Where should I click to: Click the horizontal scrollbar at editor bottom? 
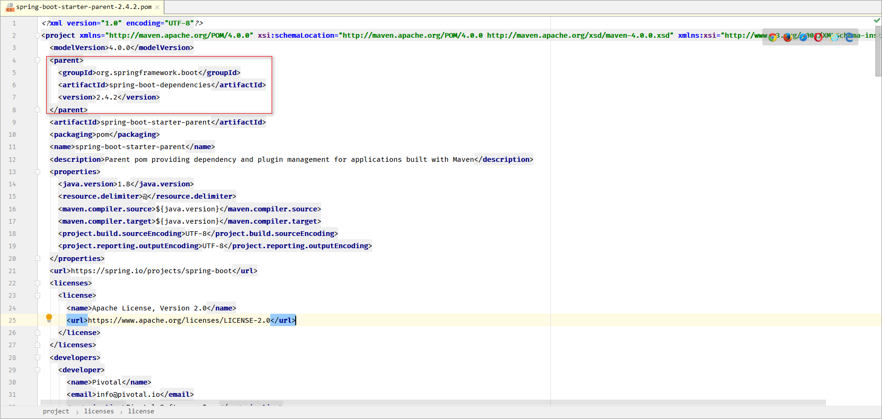click(x=433, y=403)
